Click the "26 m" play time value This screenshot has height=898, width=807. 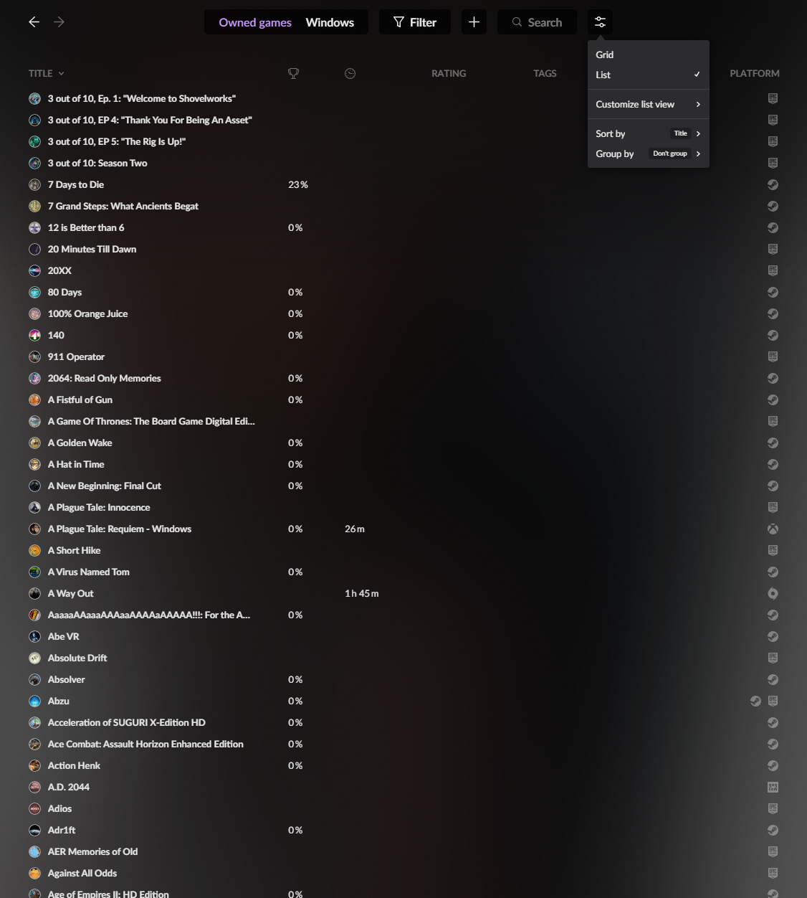tap(355, 529)
